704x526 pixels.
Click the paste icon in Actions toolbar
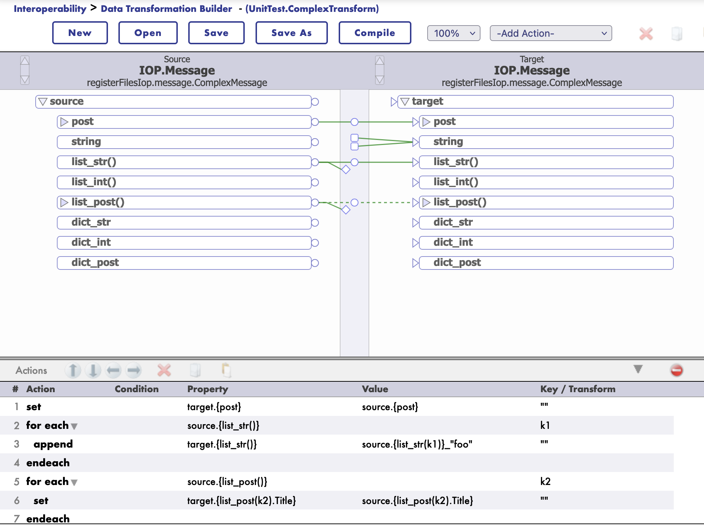[x=226, y=370]
